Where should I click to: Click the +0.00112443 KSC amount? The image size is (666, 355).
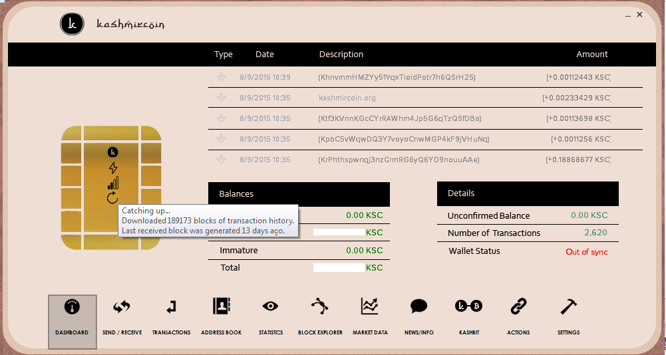[x=578, y=77]
